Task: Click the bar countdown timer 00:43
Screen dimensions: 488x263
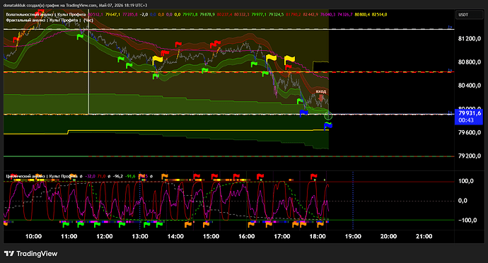Action: (x=466, y=120)
